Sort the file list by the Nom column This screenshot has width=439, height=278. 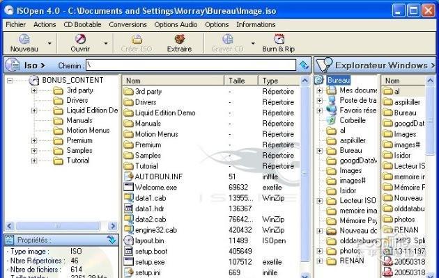(x=173, y=81)
